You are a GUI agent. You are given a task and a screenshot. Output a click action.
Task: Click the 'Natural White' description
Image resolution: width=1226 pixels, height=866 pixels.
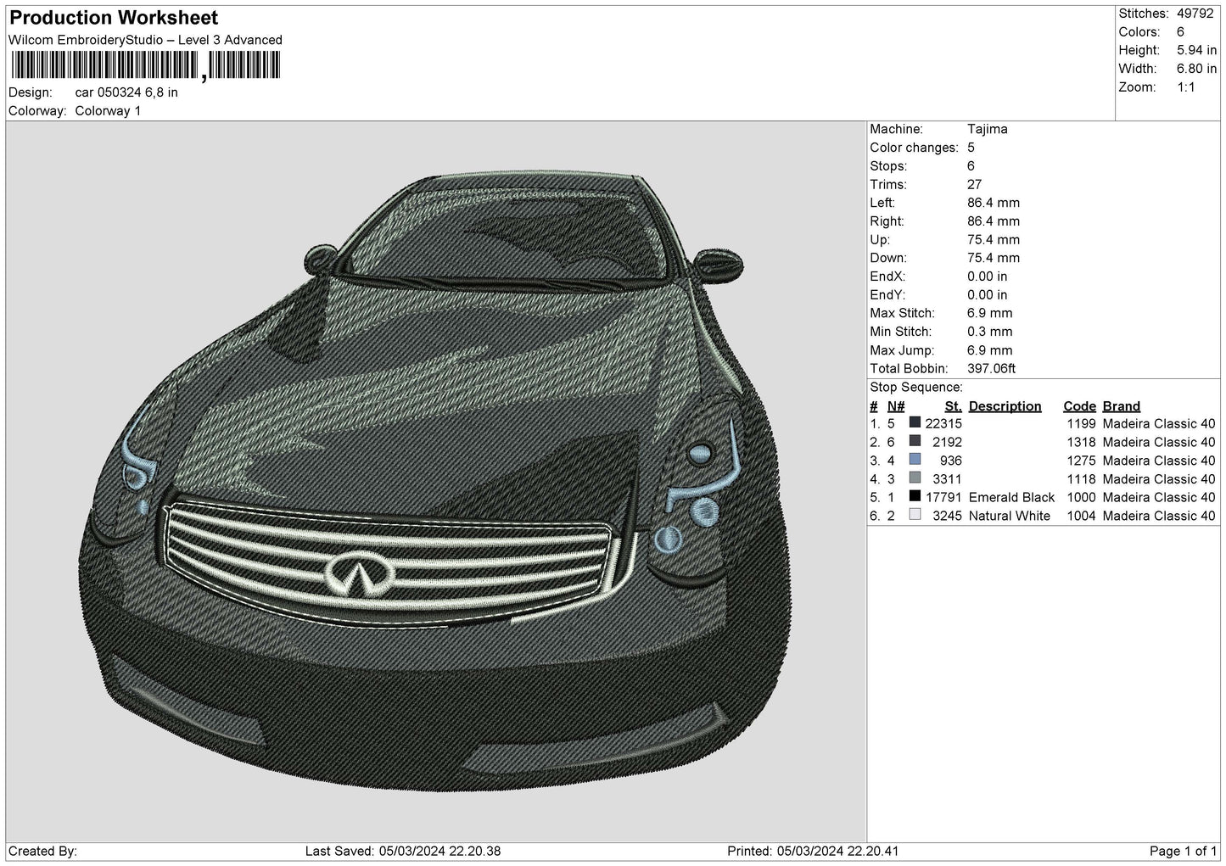coord(1010,516)
